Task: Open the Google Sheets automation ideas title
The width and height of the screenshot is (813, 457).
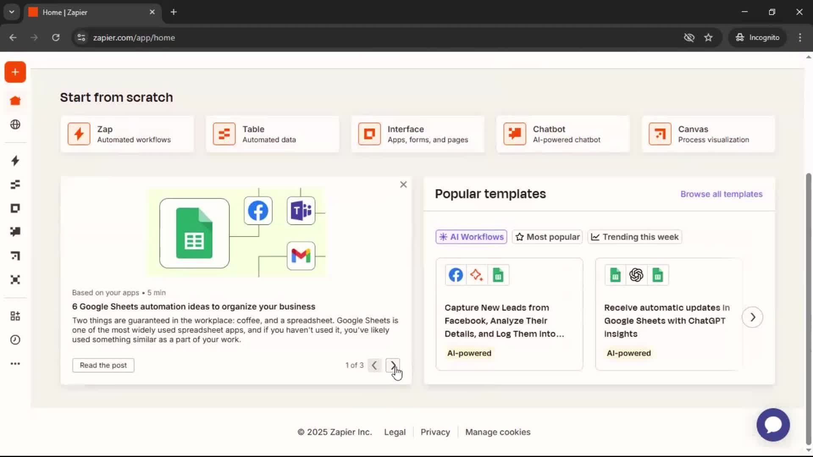Action: (194, 306)
